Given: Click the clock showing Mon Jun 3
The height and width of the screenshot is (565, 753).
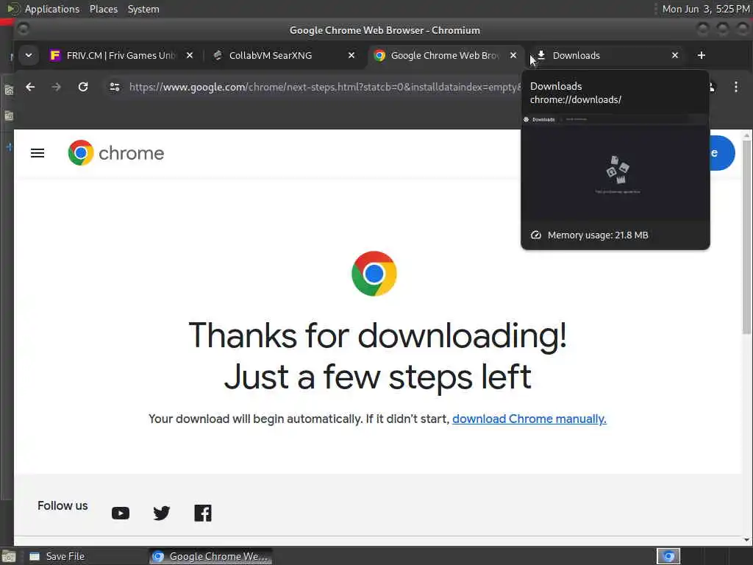Looking at the screenshot, I should (705, 9).
